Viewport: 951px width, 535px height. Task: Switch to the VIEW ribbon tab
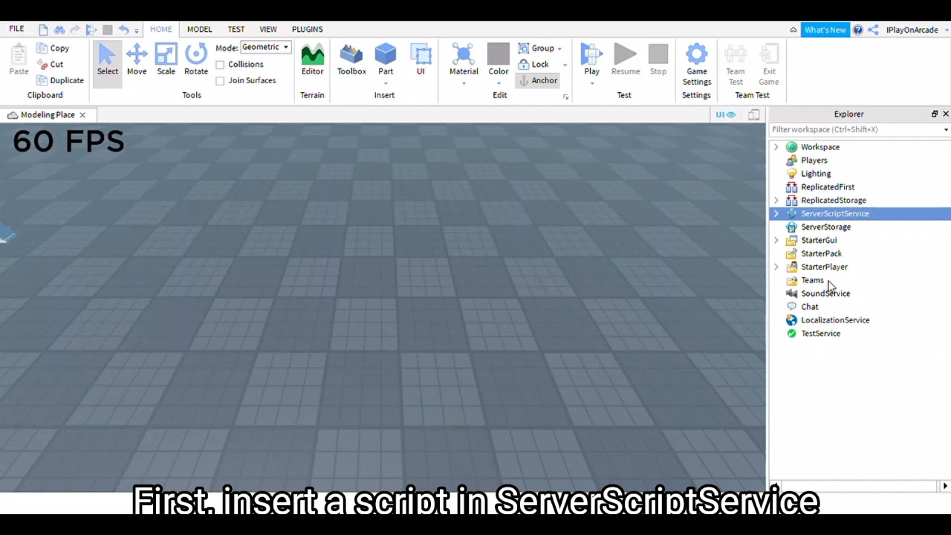click(267, 30)
